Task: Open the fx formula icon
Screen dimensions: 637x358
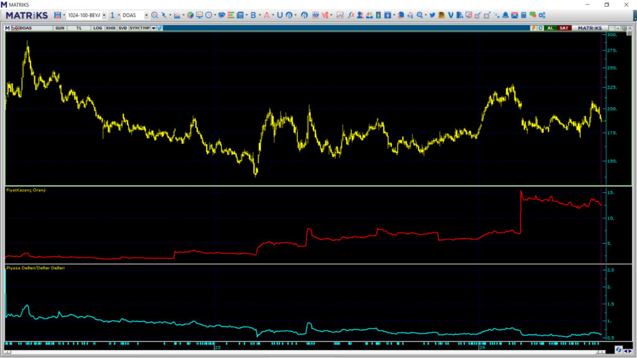Action: (351, 15)
